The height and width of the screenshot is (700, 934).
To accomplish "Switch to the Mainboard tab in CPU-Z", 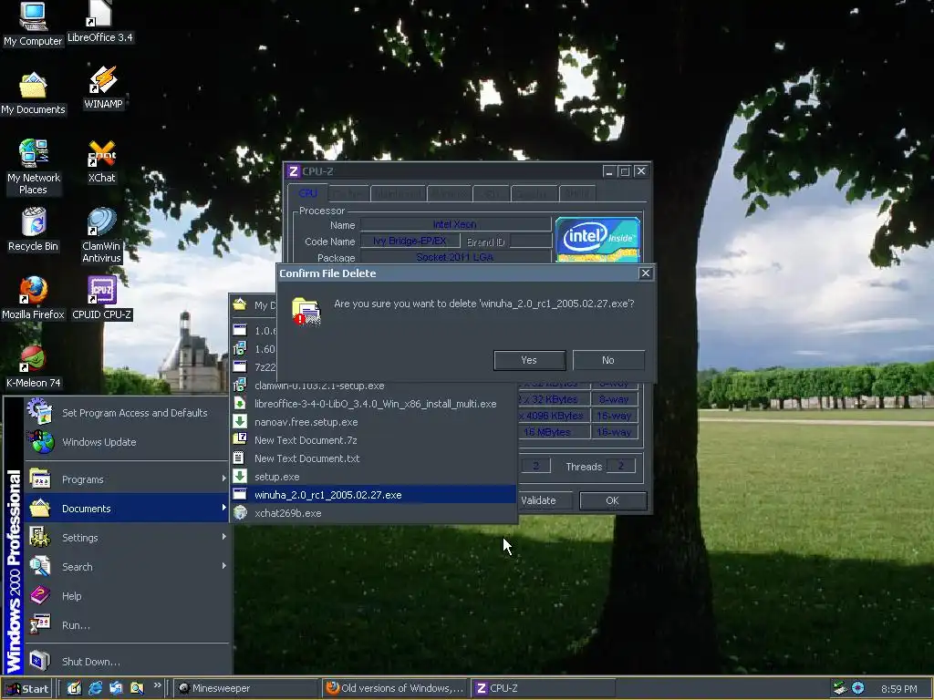I will (398, 194).
